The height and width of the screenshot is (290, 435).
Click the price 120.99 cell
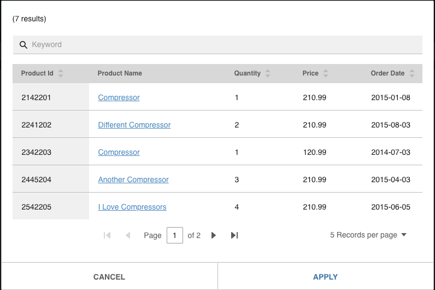tap(315, 152)
